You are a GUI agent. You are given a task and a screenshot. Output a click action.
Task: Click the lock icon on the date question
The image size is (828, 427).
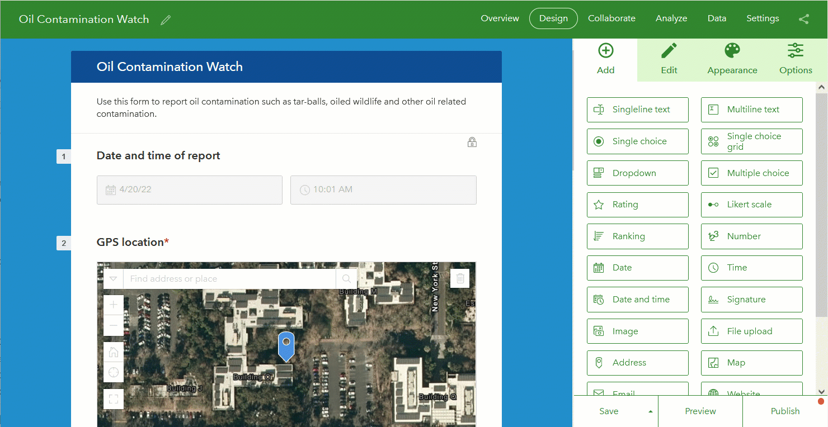pyautogui.click(x=472, y=142)
